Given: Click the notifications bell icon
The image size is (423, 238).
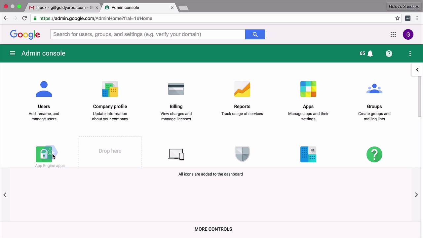Looking at the screenshot, I should (370, 54).
